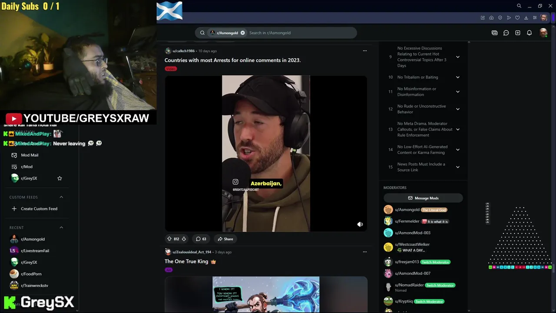Viewport: 556px width, 313px height.
Task: Play the Azerbaijan podcast video
Action: [266, 153]
